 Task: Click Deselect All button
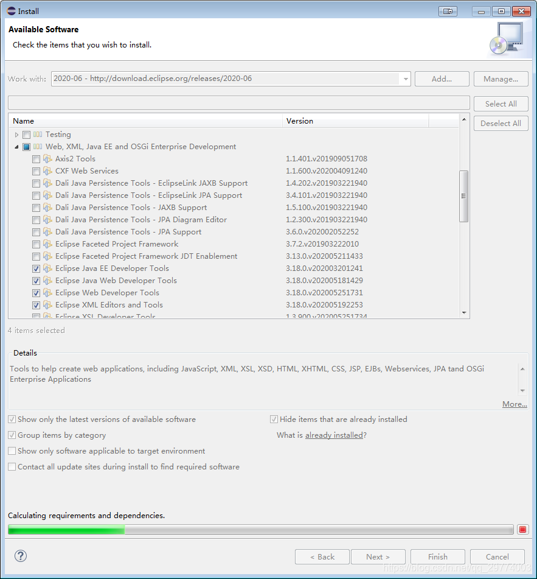[501, 124]
